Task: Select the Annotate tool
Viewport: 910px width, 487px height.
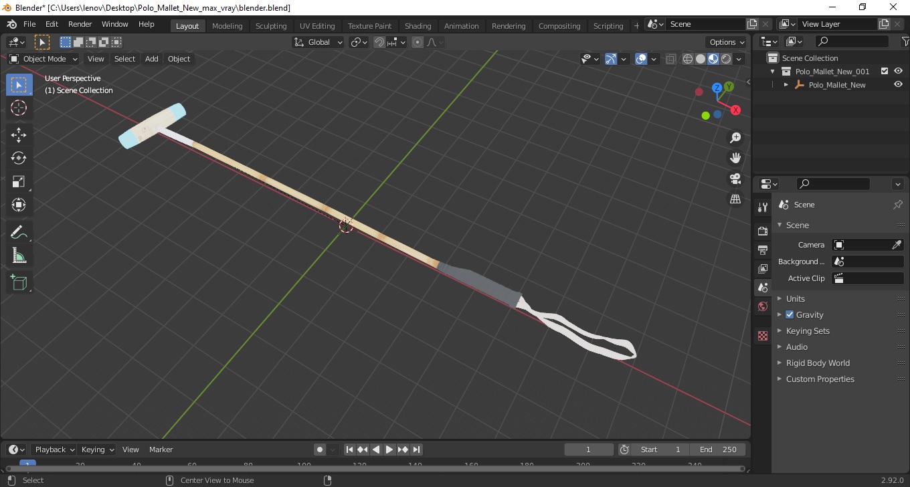Action: click(x=19, y=232)
